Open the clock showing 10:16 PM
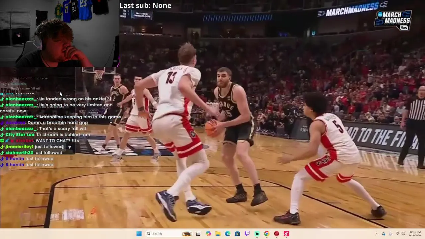This screenshot has width=425, height=239. pyautogui.click(x=415, y=234)
